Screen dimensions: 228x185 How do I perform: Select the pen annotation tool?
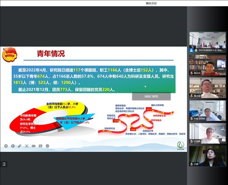pyautogui.click(x=20, y=146)
